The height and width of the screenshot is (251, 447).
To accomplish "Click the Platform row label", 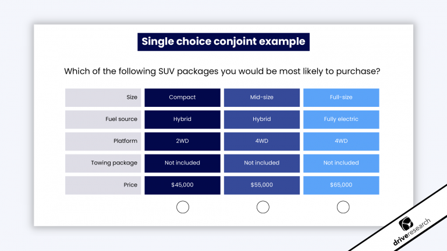I will point(103,141).
